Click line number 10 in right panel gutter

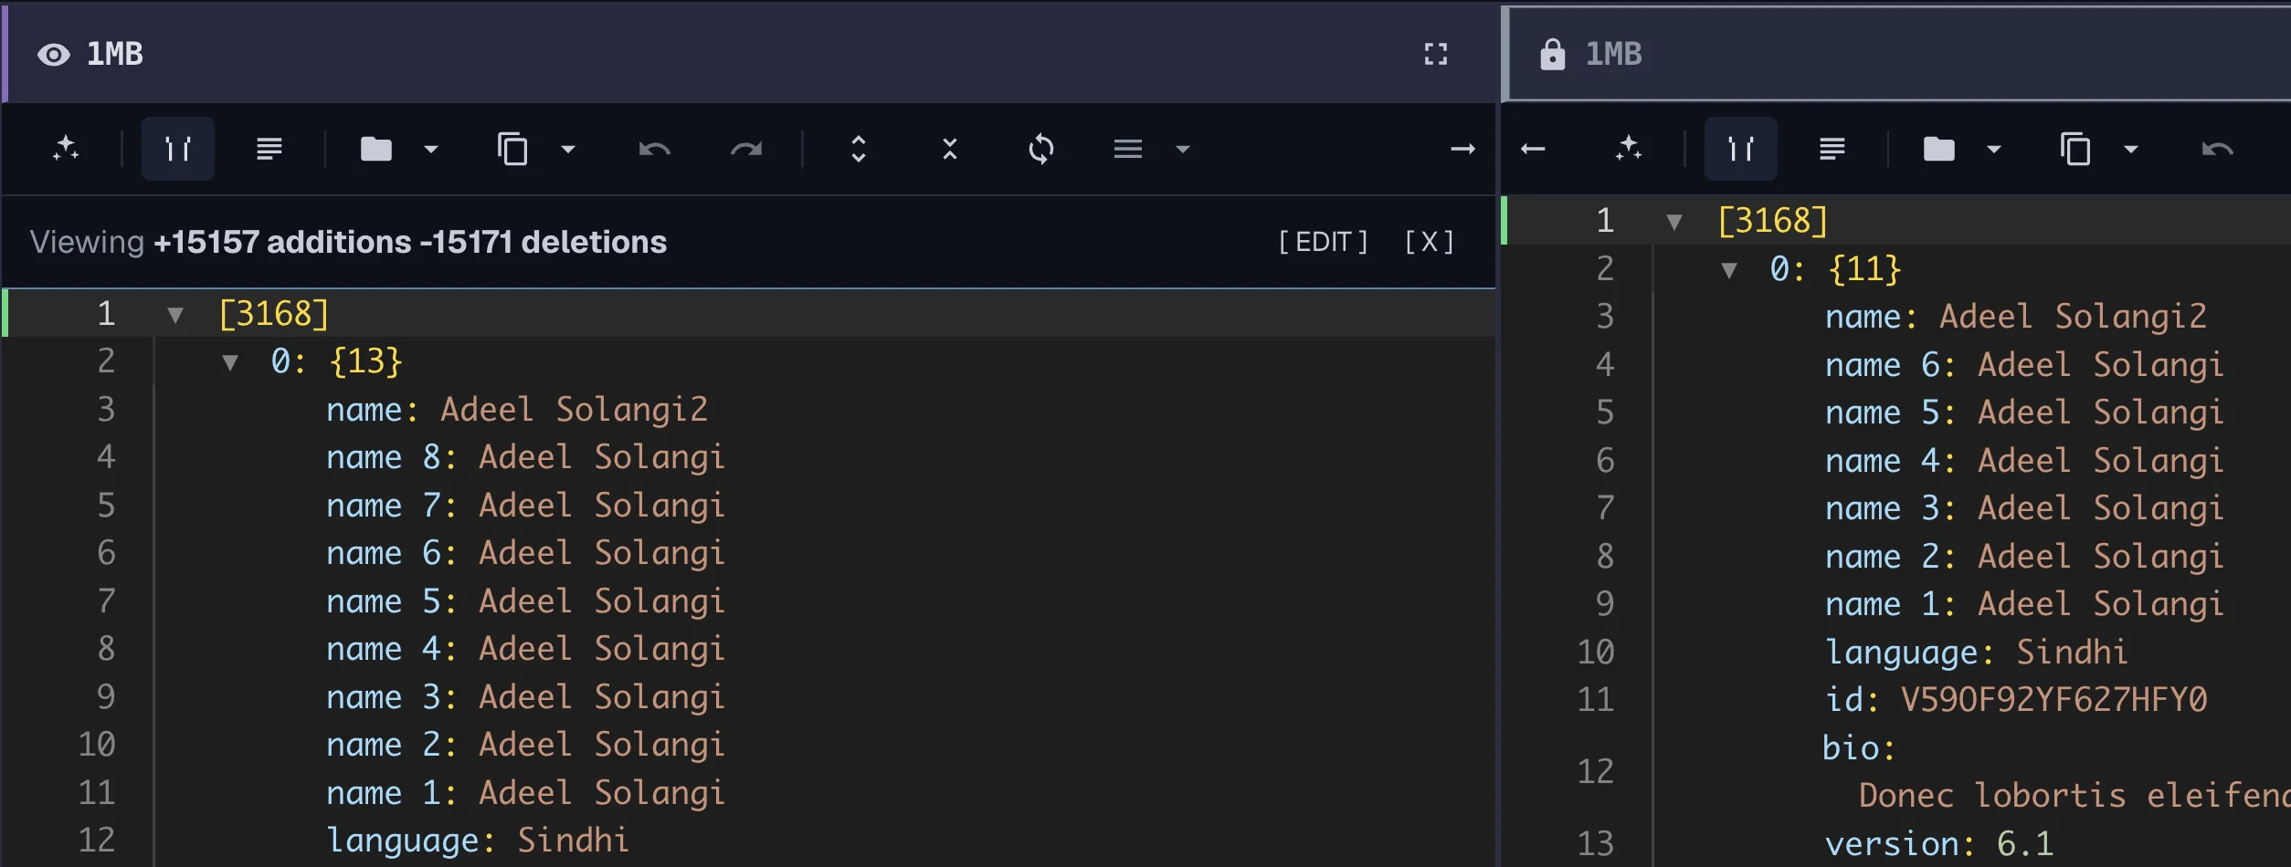click(x=1596, y=652)
